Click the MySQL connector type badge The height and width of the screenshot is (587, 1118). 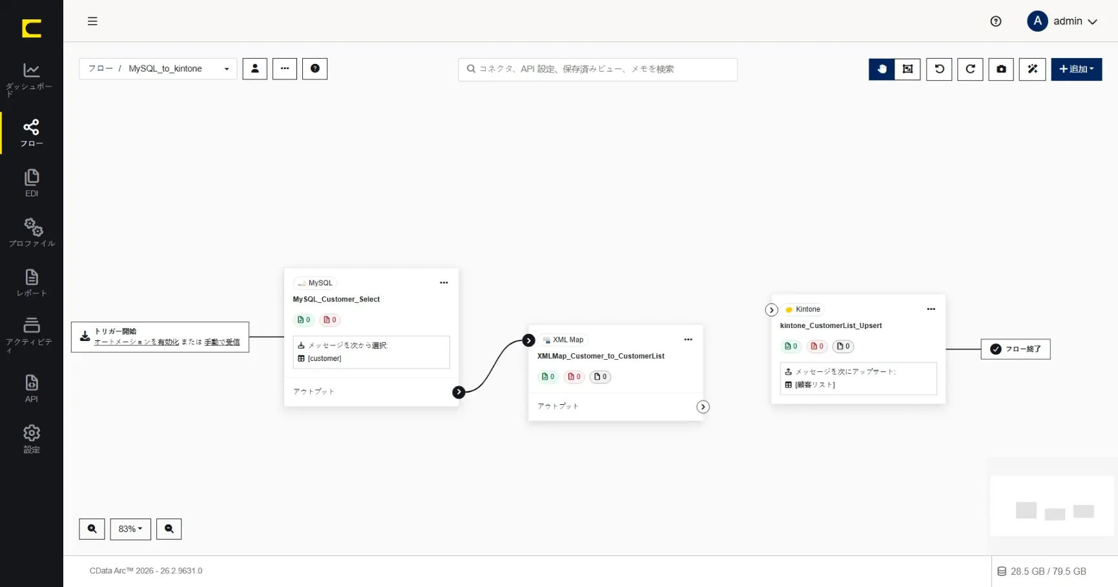(315, 283)
